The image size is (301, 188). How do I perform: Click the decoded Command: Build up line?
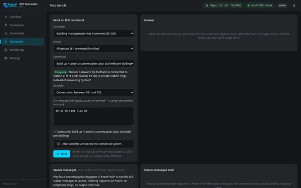tap(92, 134)
